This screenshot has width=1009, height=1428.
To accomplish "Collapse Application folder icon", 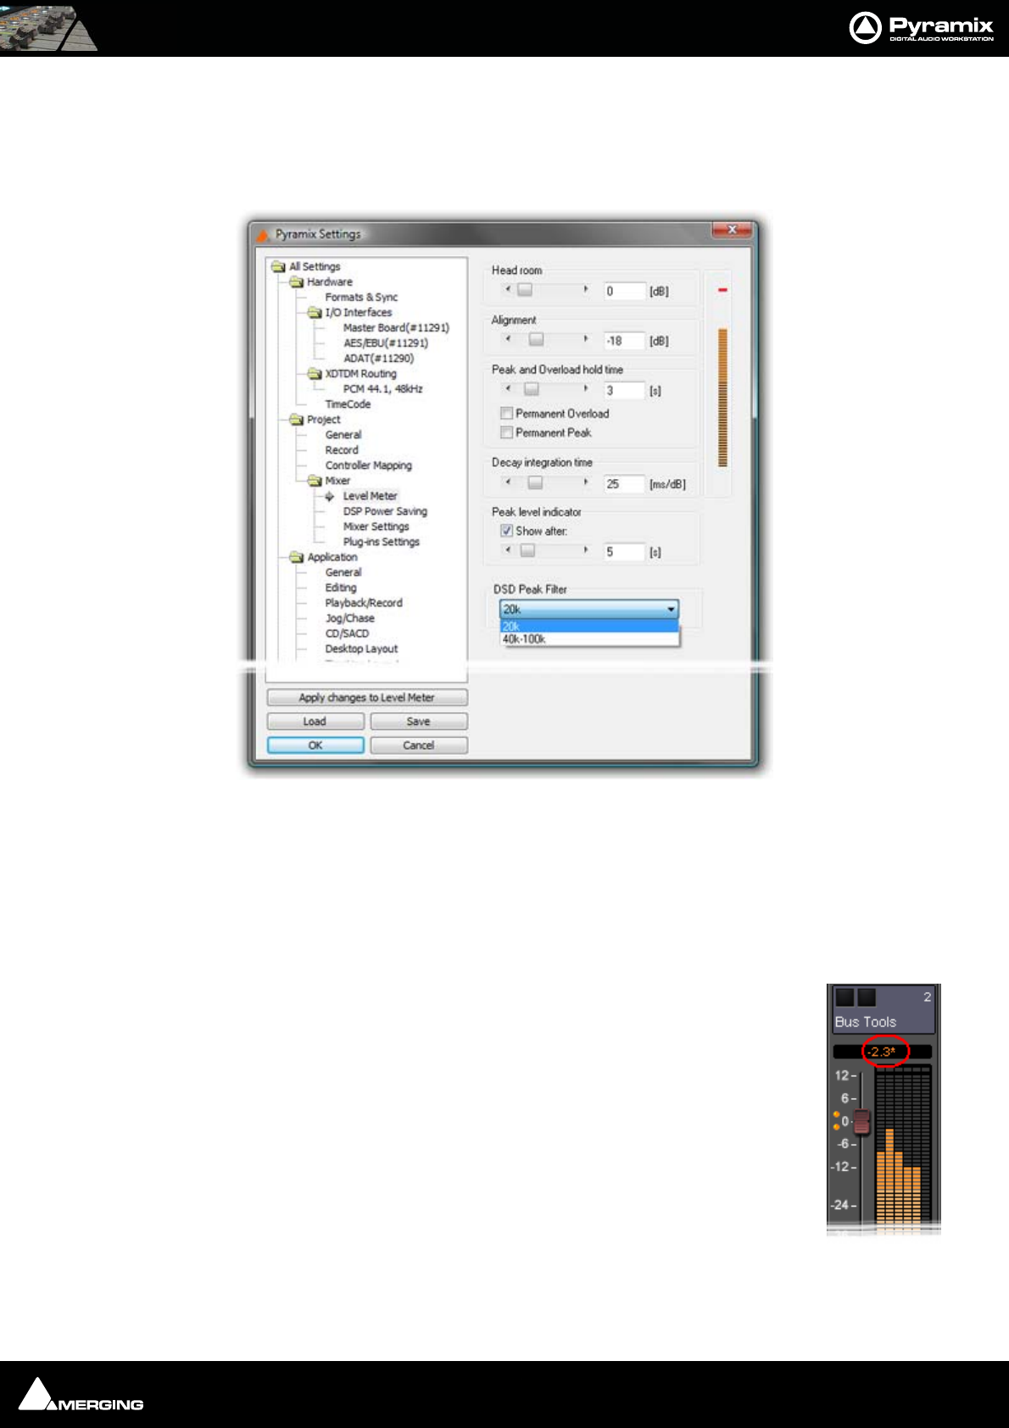I will [x=297, y=556].
